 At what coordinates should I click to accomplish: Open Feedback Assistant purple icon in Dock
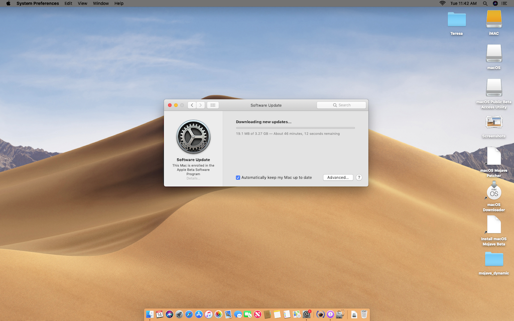pos(330,314)
